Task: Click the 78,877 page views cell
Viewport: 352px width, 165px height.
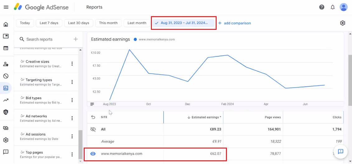Action: coord(275,154)
